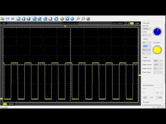Click the Trig'D status indicator
Screen dimensions: 166x124
4,23
